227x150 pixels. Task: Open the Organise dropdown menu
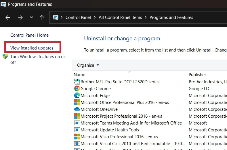(88, 65)
